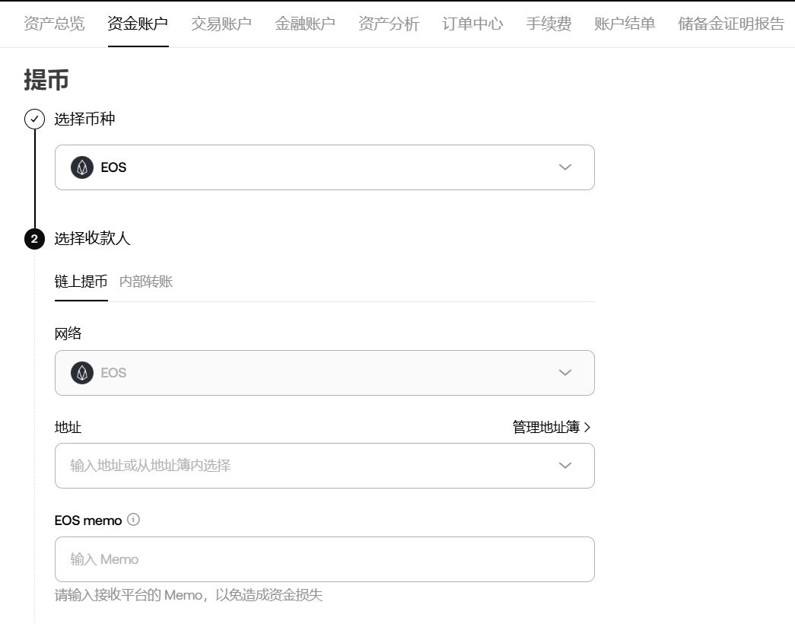Screen dimensions: 795x624
Task: Click the EOS logo in network field
Action: point(82,373)
